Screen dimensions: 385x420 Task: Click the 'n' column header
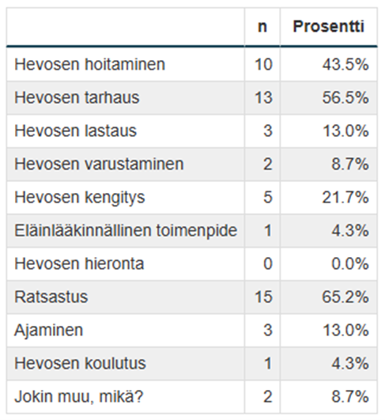[x=262, y=27]
